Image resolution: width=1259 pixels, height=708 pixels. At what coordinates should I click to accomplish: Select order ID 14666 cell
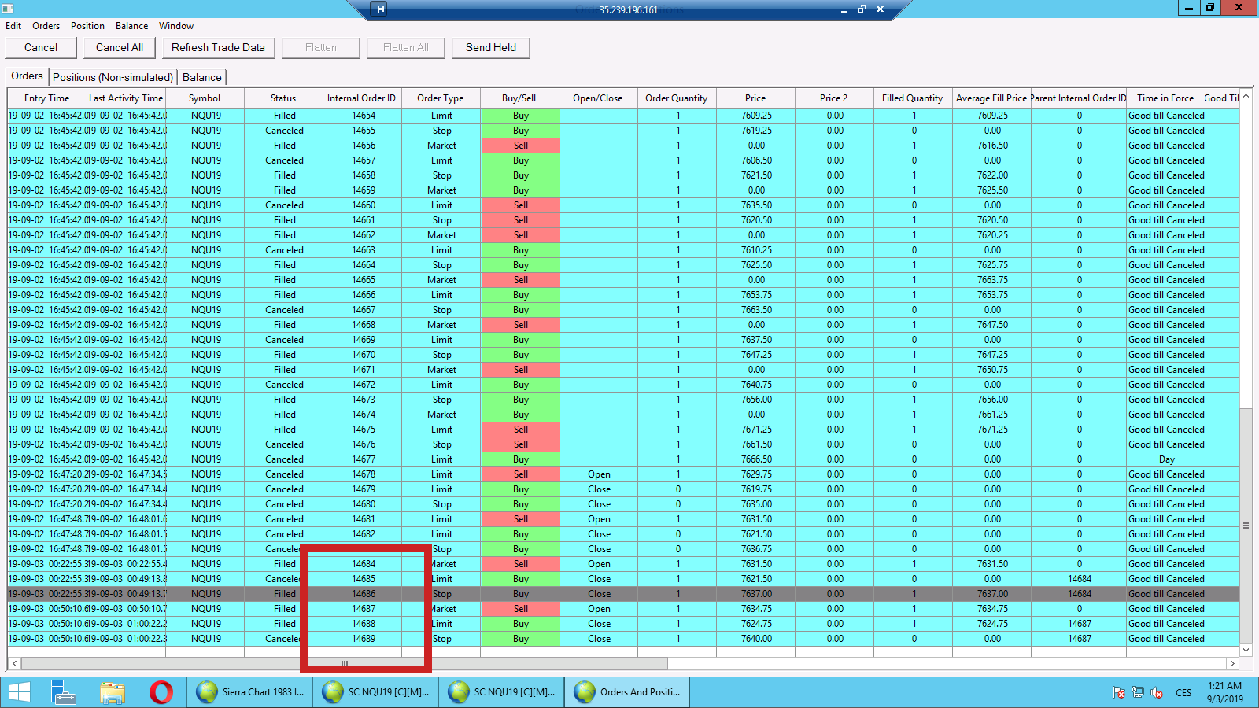click(363, 295)
